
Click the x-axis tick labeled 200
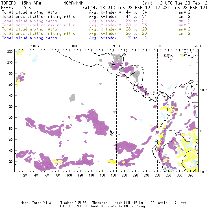click(x=124, y=176)
